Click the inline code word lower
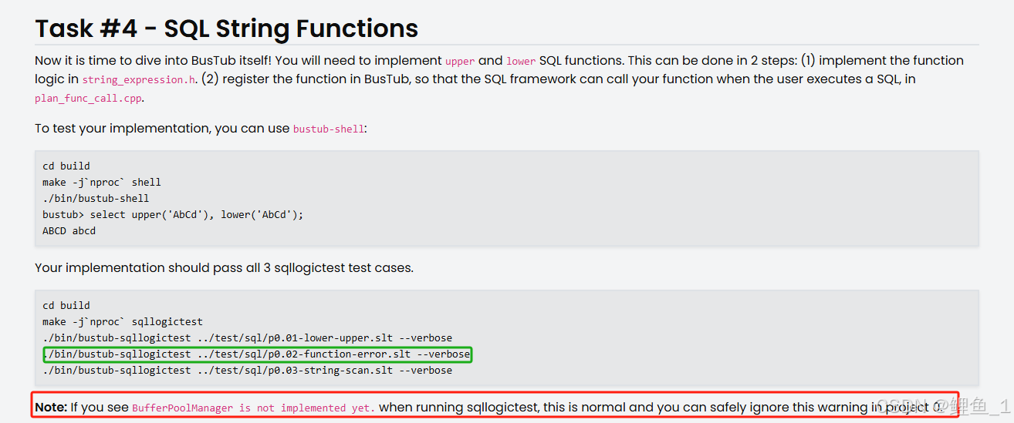This screenshot has height=423, width=1014. point(521,61)
